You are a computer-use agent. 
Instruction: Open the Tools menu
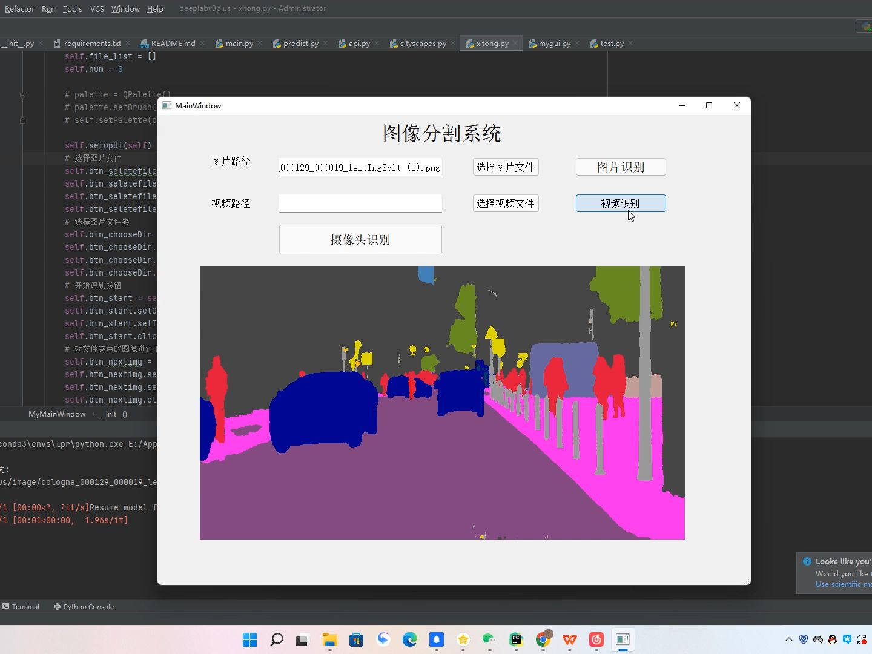72,8
